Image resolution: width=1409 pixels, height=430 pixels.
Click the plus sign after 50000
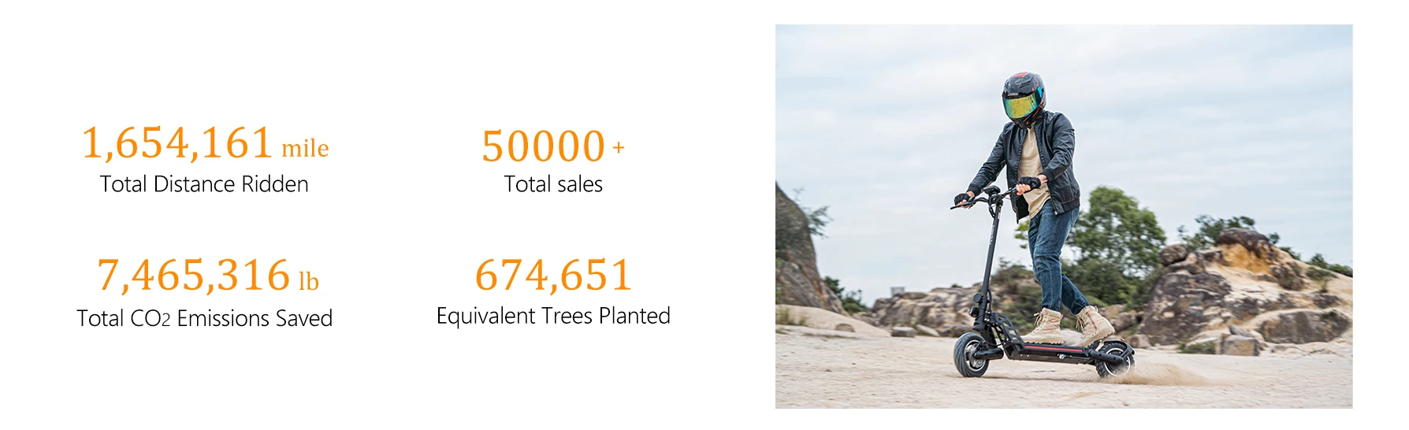(x=619, y=147)
